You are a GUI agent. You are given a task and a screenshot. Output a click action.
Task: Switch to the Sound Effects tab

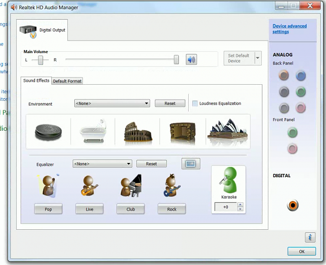pyautogui.click(x=36, y=80)
